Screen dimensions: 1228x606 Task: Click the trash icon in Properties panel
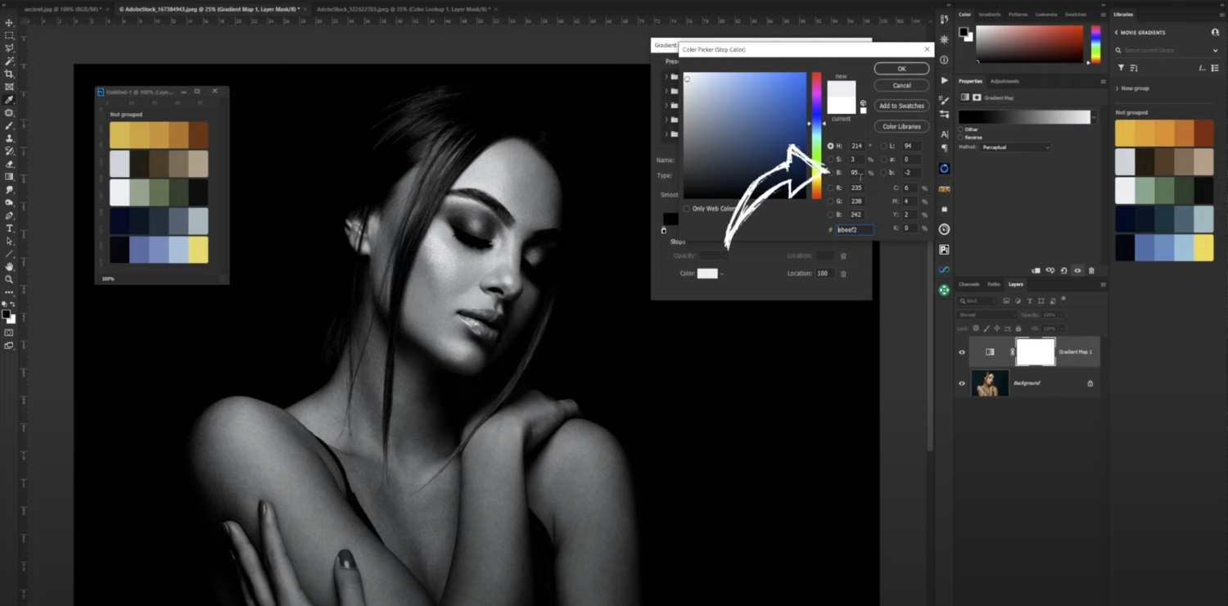point(1091,270)
